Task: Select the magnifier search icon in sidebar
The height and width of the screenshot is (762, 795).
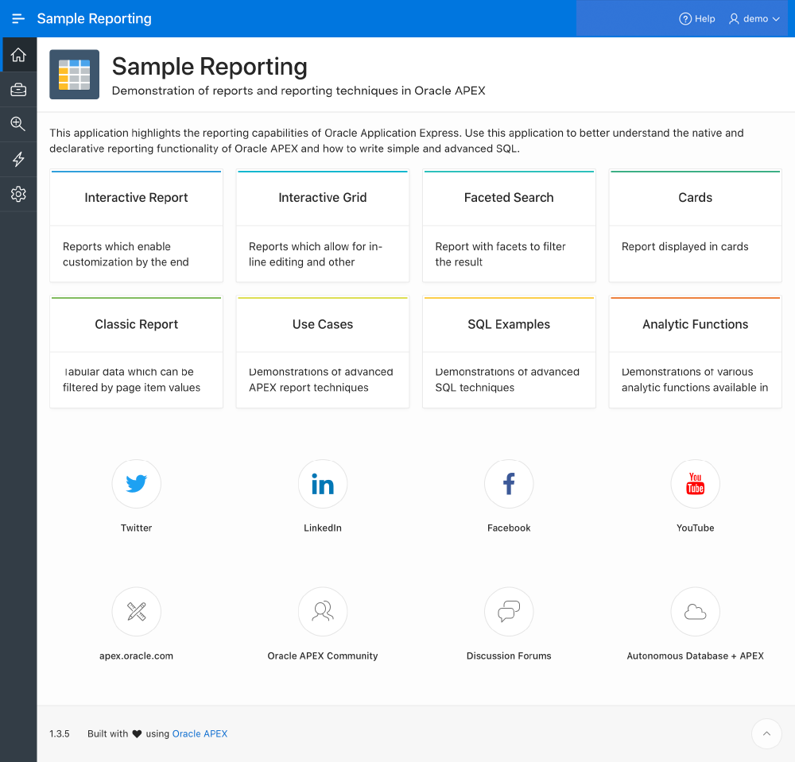Action: (18, 124)
